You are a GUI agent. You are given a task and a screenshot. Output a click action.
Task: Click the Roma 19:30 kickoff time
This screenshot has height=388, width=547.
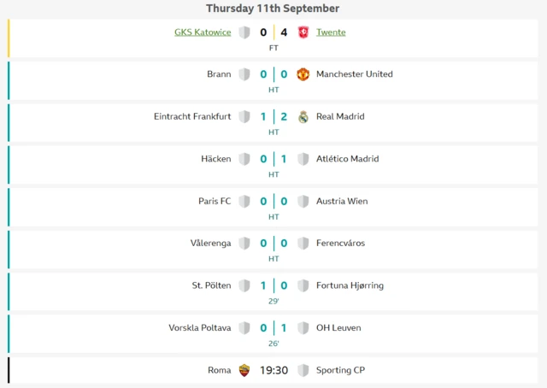click(273, 370)
